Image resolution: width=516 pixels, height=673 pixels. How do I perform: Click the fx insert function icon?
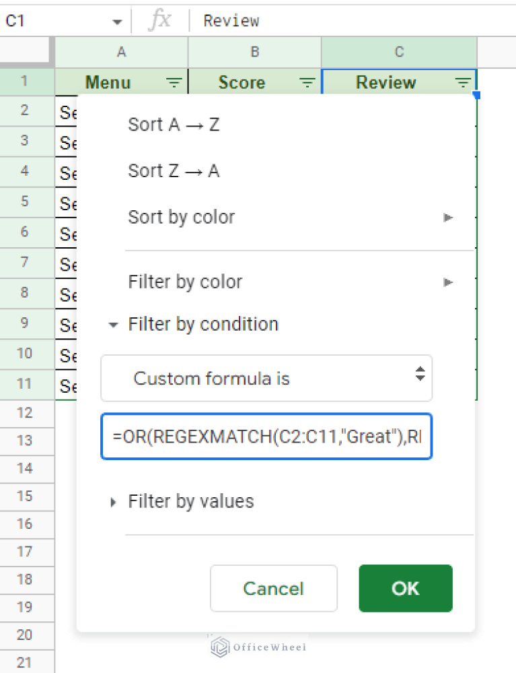pyautogui.click(x=161, y=20)
